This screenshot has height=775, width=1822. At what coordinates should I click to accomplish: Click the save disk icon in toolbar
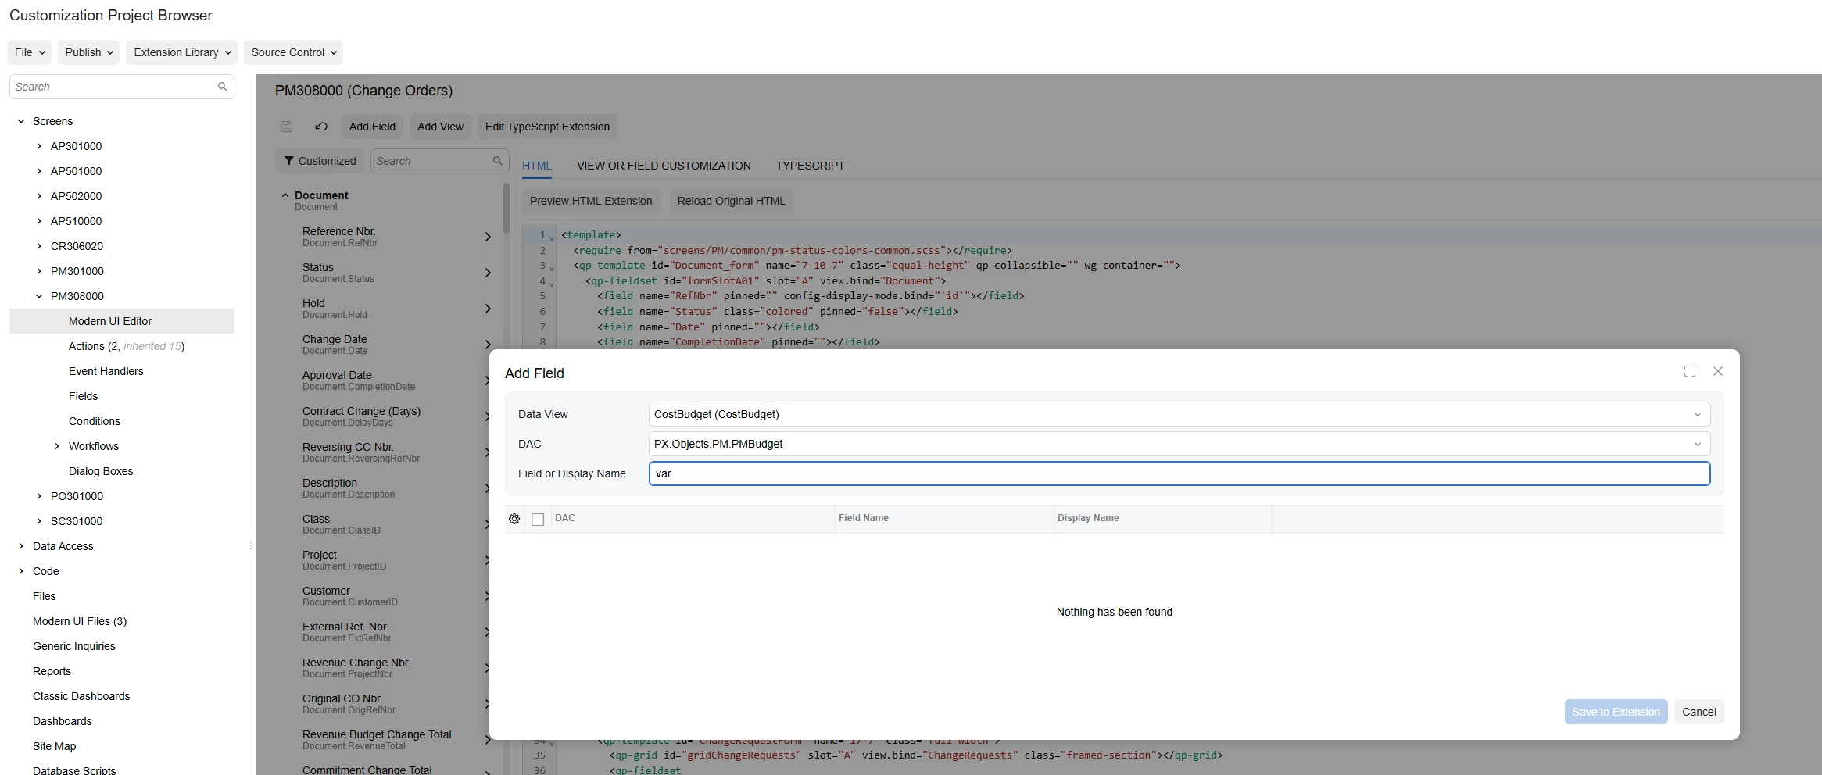coord(287,127)
